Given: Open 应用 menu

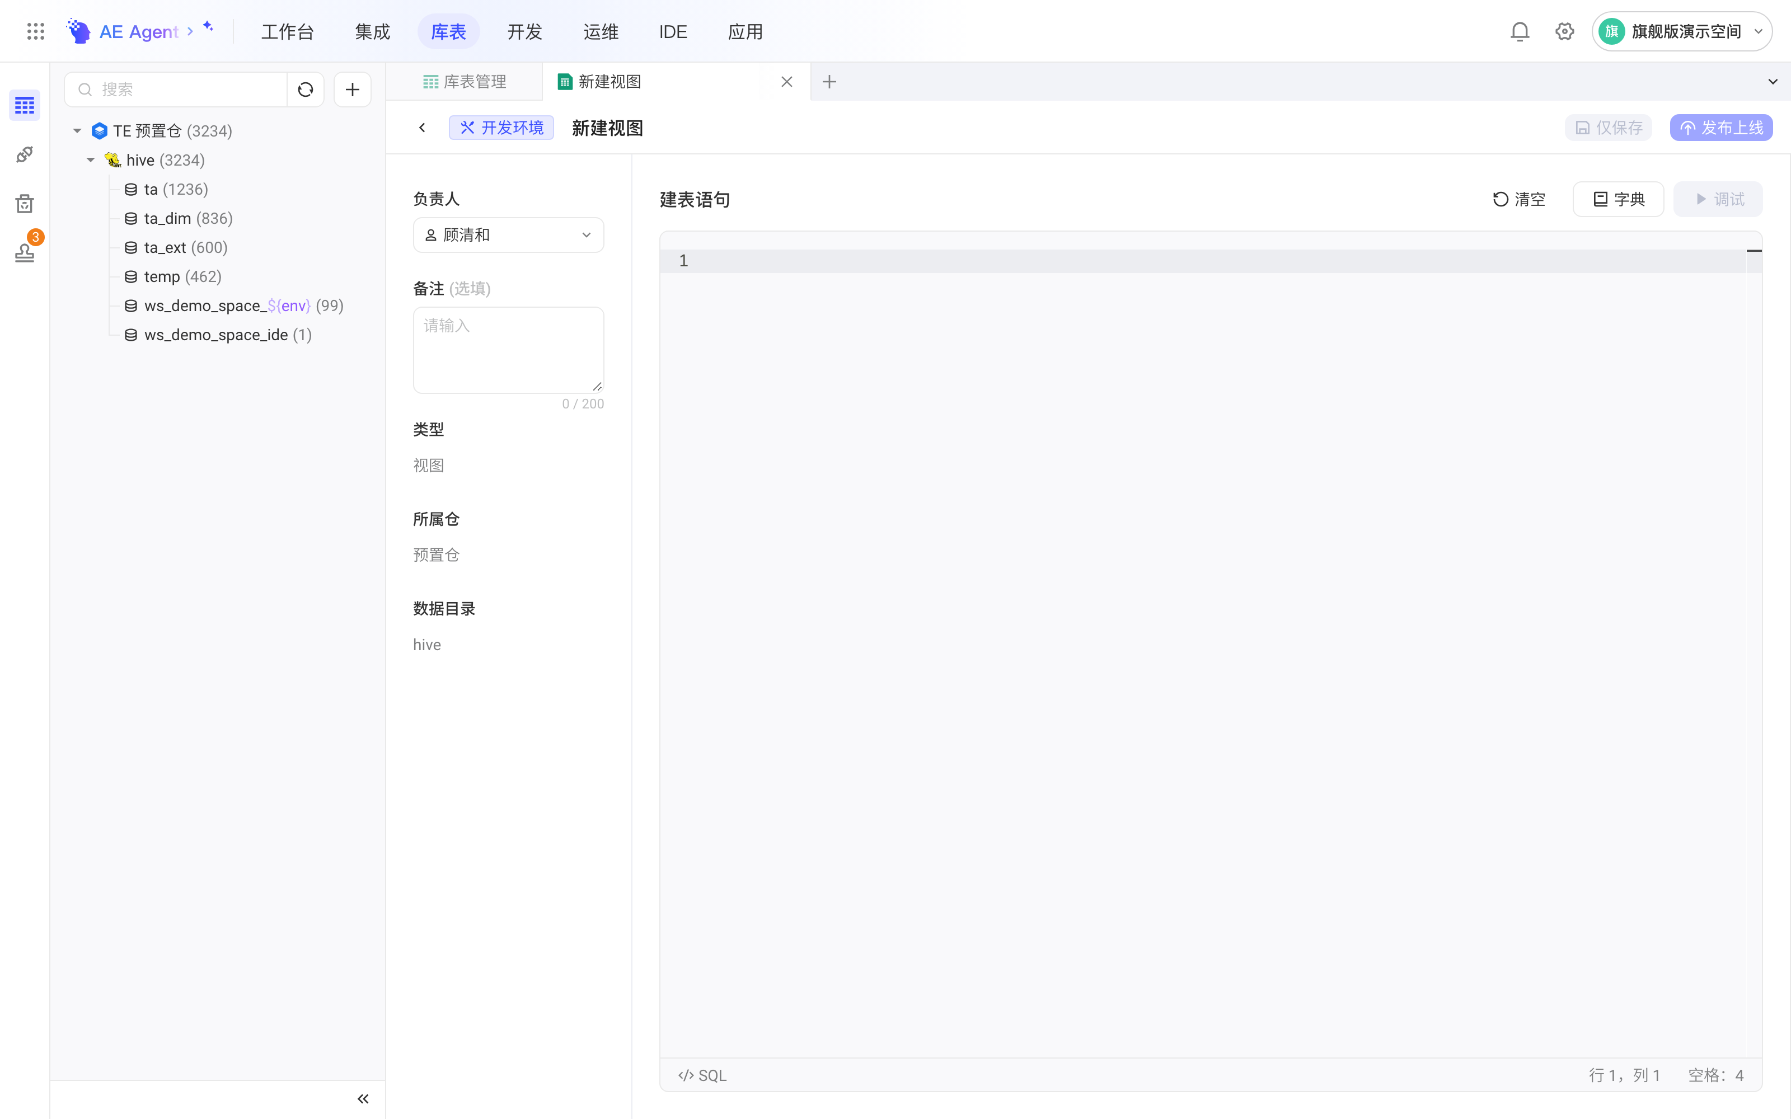Looking at the screenshot, I should pyautogui.click(x=746, y=32).
